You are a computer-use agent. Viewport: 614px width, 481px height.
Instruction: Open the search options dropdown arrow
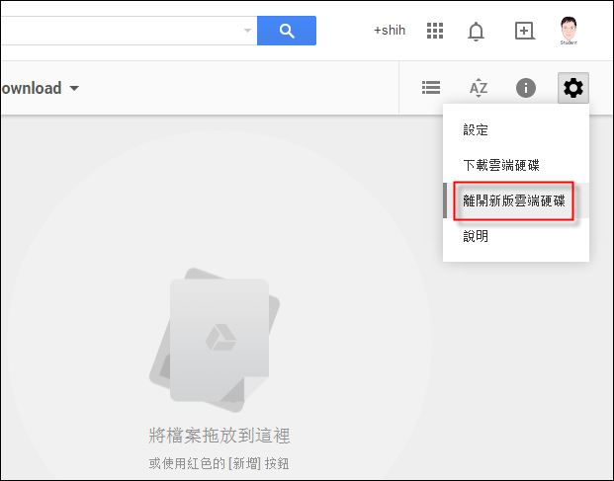click(x=247, y=30)
